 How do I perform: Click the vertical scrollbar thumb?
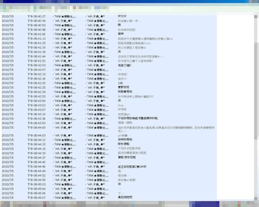[256, 91]
